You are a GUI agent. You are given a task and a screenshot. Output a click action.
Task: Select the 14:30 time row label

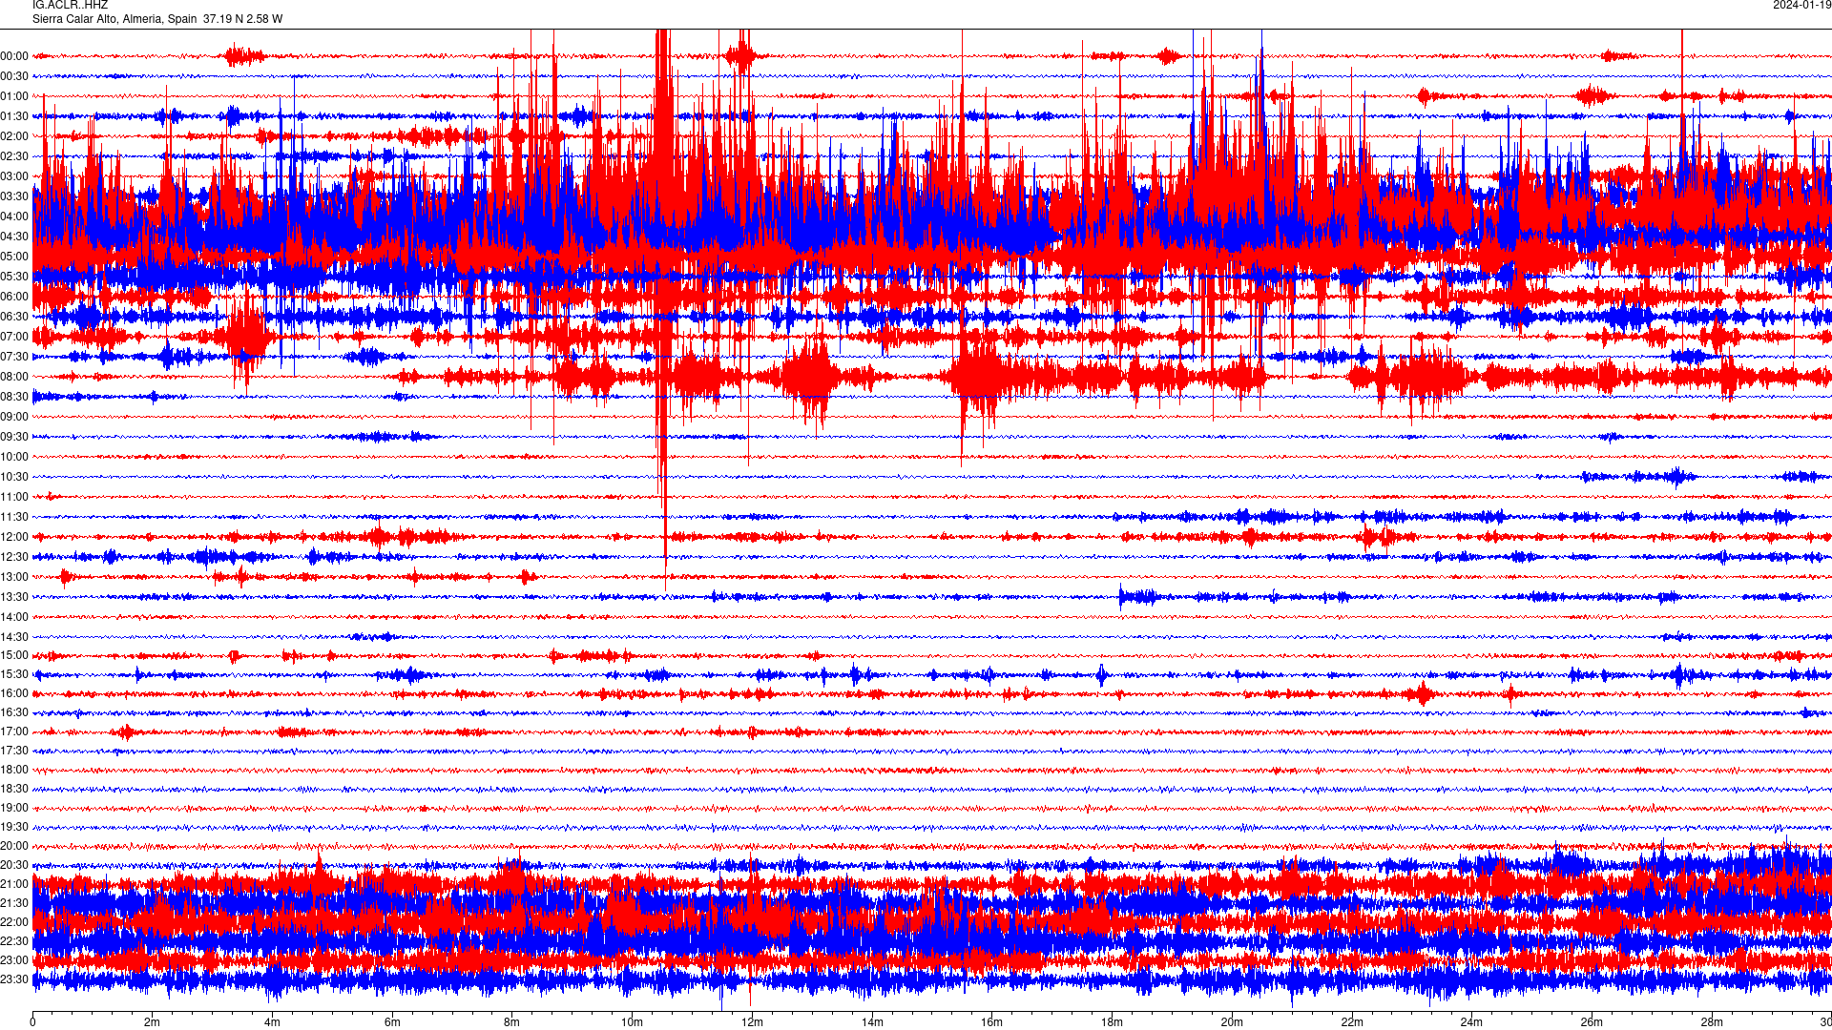pos(14,637)
